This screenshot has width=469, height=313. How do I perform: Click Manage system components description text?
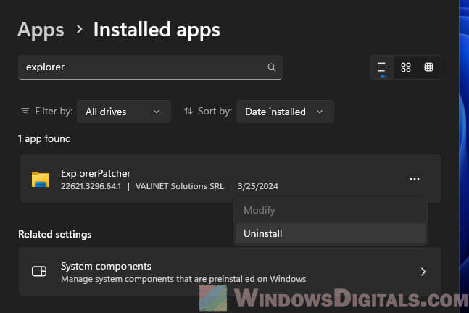[x=183, y=279]
